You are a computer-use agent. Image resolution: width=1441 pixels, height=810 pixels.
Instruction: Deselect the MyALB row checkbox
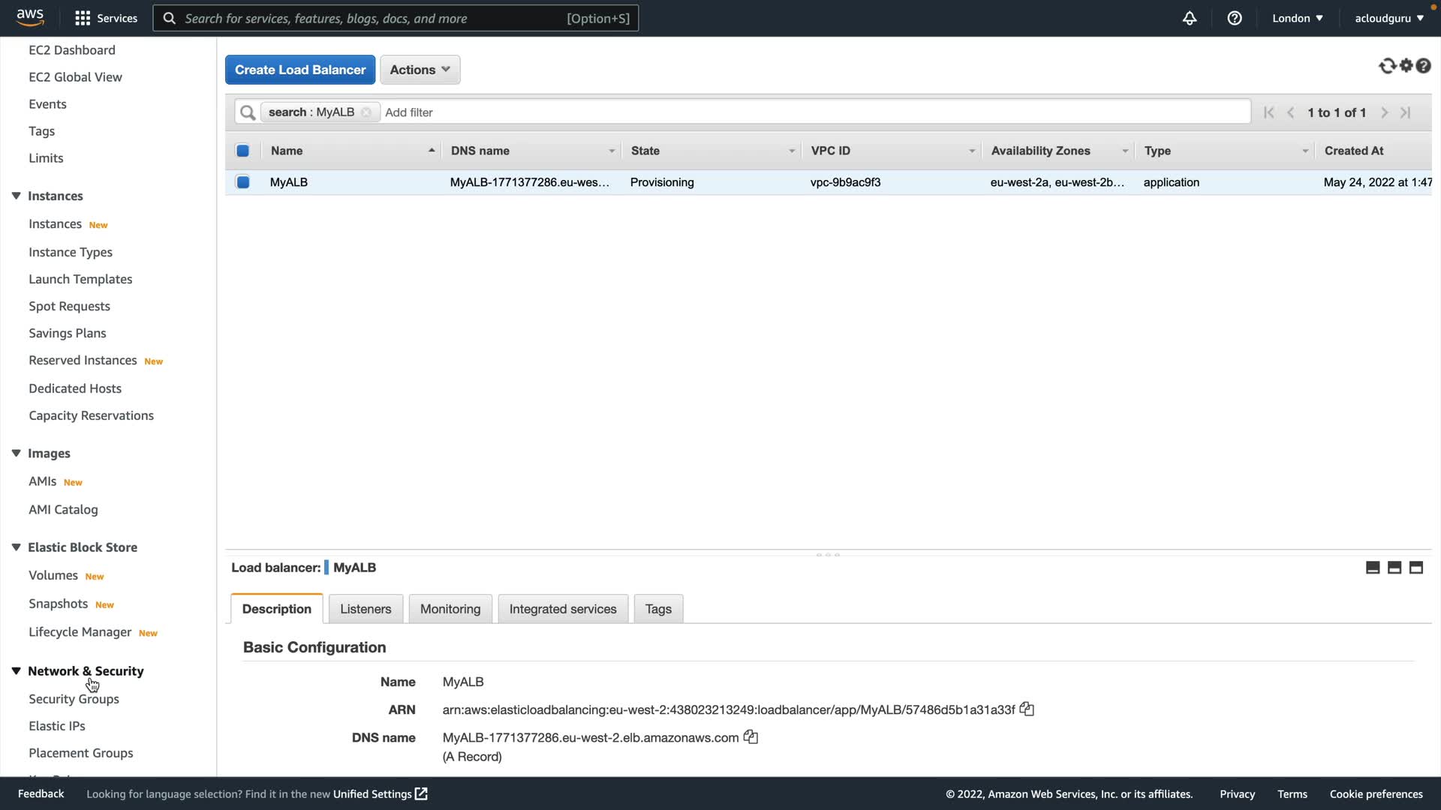click(242, 182)
